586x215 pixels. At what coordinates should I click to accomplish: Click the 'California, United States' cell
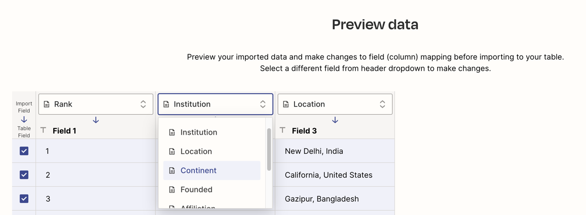[x=335, y=175]
